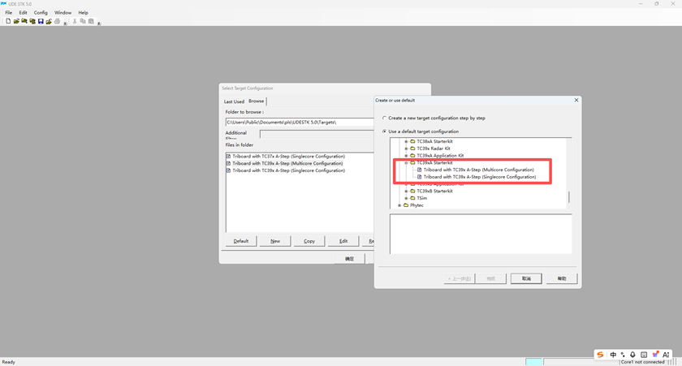Select the TC39xA Application Kit label
This screenshot has height=366, width=682.
tap(440, 156)
